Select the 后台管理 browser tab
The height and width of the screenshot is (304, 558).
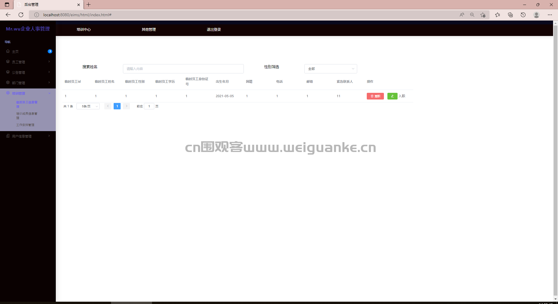click(48, 5)
